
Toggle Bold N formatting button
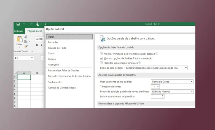click(37, 45)
